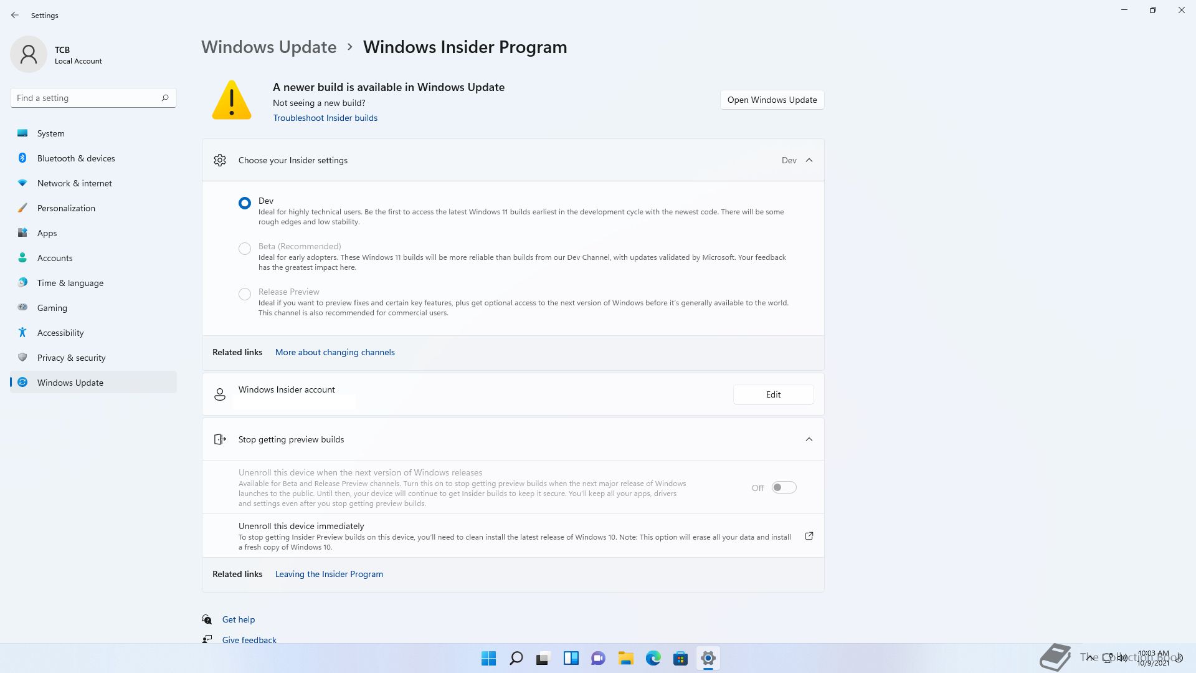The height and width of the screenshot is (673, 1196).
Task: Select the Beta (Recommended) radio button
Action: (x=245, y=249)
